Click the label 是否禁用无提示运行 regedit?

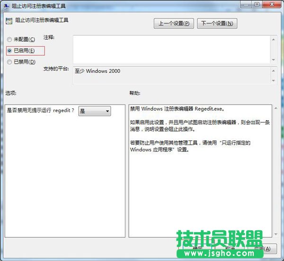pyautogui.click(x=41, y=110)
